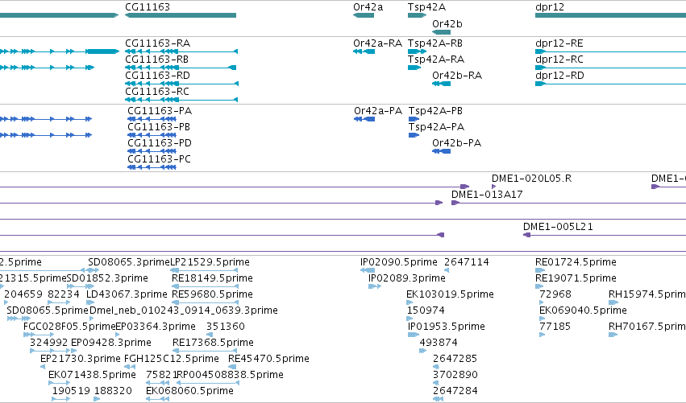The height and width of the screenshot is (403, 686).
Task: Select the LP21529.5prime EST label
Action: pyautogui.click(x=210, y=262)
